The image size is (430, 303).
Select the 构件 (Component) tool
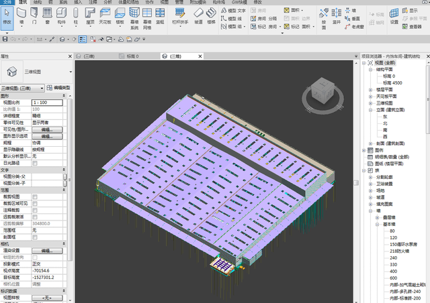61,17
